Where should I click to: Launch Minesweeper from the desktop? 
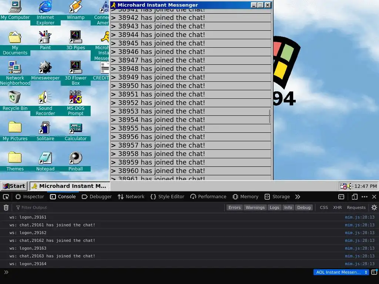(x=45, y=71)
